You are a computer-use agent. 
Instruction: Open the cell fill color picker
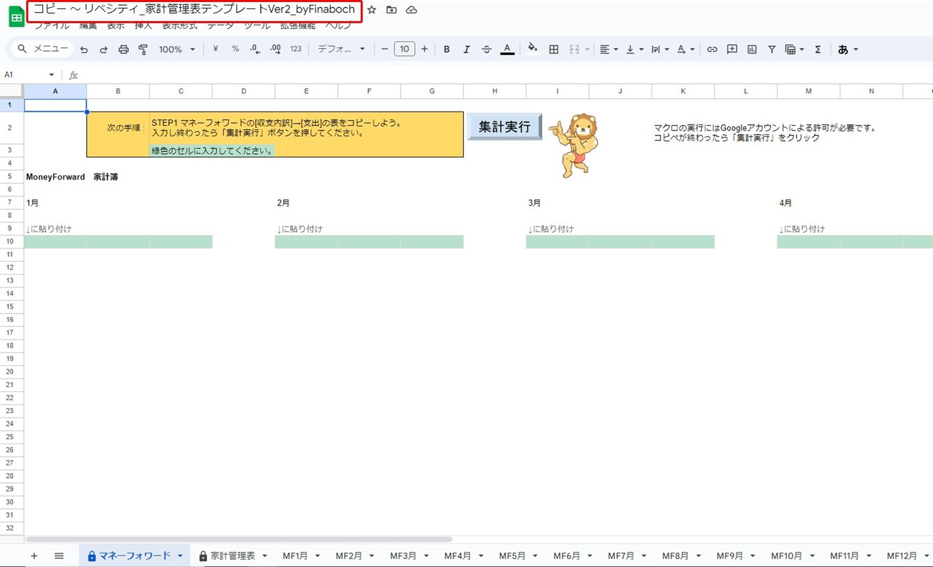point(533,49)
